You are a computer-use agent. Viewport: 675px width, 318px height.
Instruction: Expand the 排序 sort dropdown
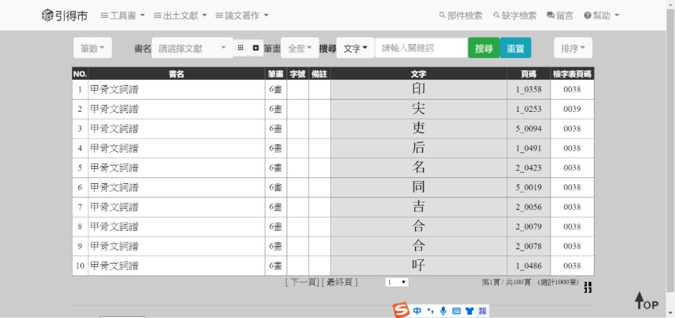click(573, 48)
